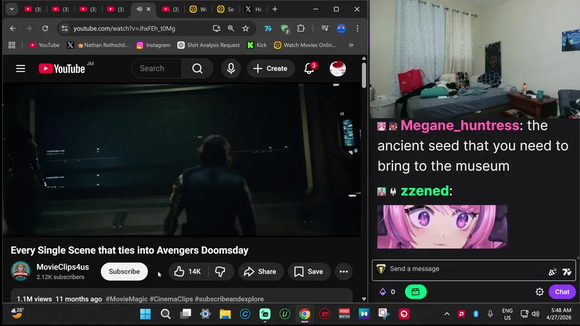Open the bookmarks apps grid
580x326 pixels.
(x=12, y=45)
